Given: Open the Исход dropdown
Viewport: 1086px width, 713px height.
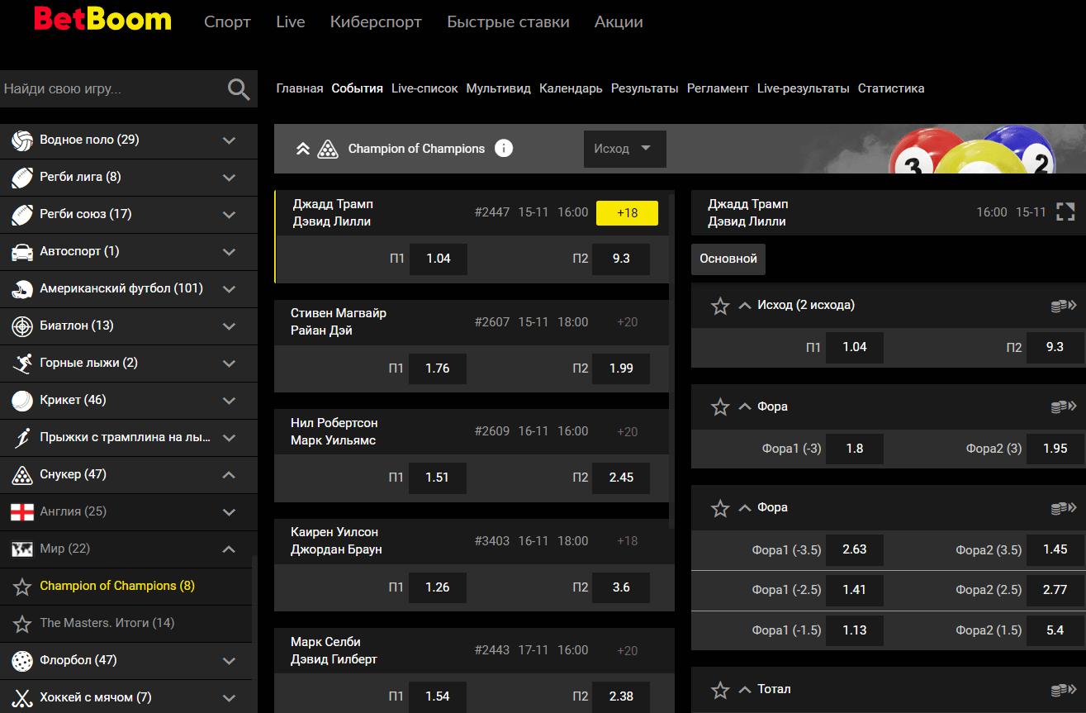Looking at the screenshot, I should (624, 149).
